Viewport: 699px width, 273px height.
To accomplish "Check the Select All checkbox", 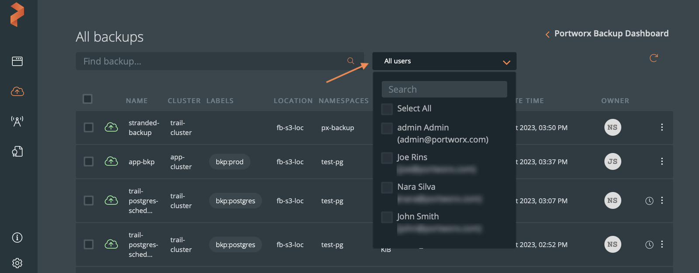I will click(387, 109).
